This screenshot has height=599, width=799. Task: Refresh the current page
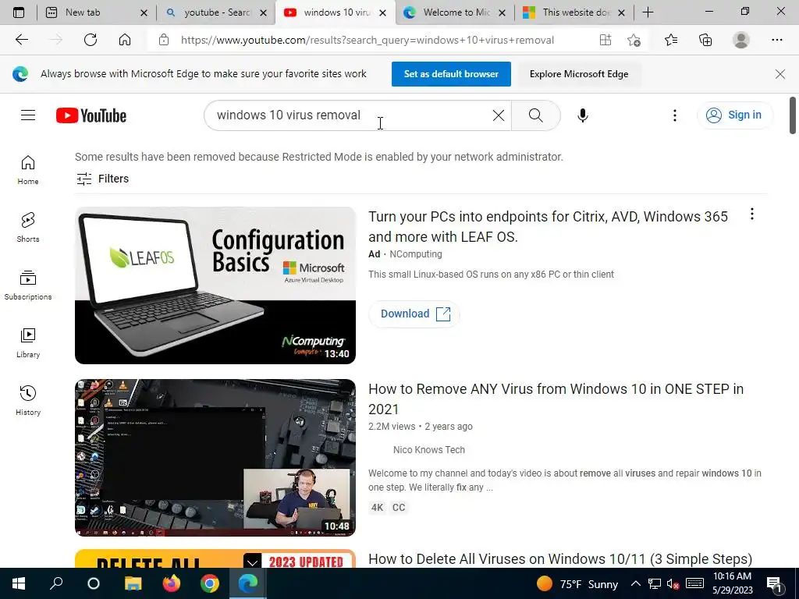tap(91, 40)
